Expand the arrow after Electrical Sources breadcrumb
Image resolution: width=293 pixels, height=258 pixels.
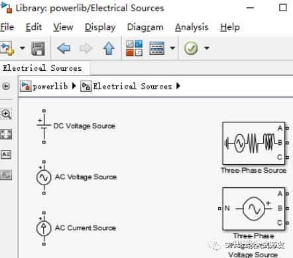pos(178,86)
